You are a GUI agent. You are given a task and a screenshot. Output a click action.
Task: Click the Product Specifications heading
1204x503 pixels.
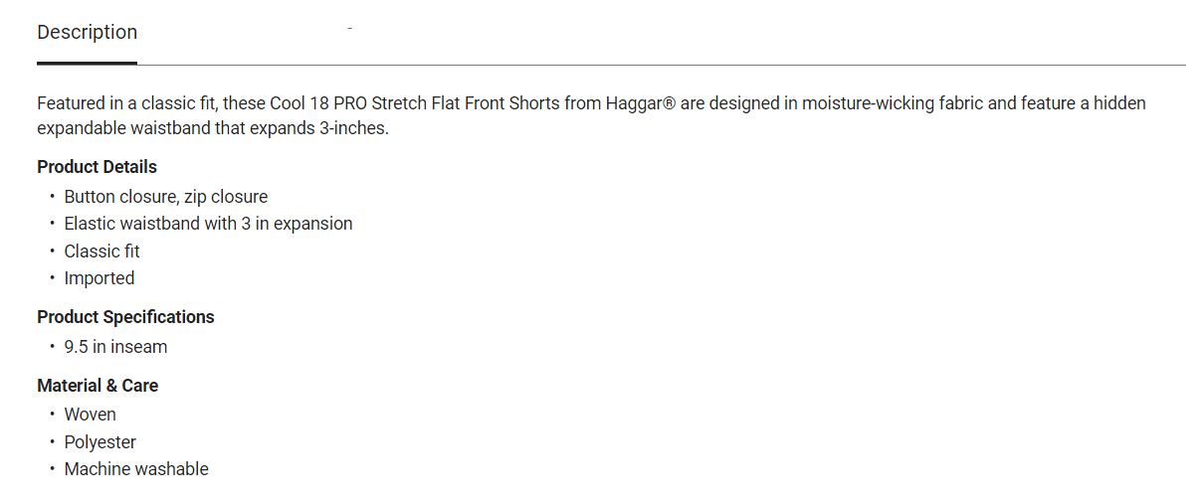coord(125,317)
